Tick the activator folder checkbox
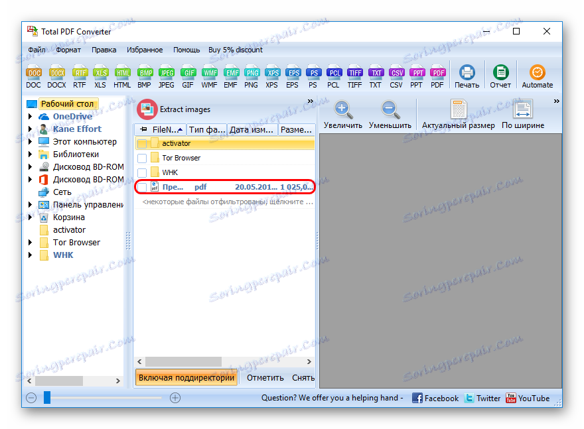Viewport: 584px width, 429px height. click(x=142, y=144)
